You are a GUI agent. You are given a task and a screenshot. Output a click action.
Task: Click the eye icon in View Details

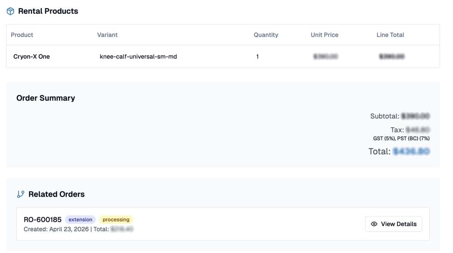point(374,224)
